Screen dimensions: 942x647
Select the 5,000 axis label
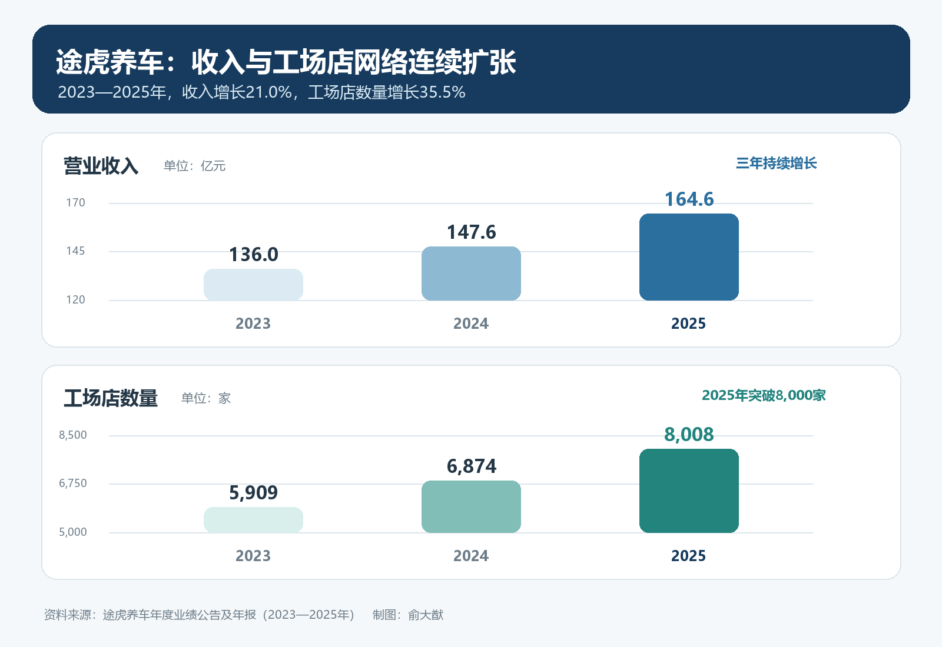tap(73, 532)
